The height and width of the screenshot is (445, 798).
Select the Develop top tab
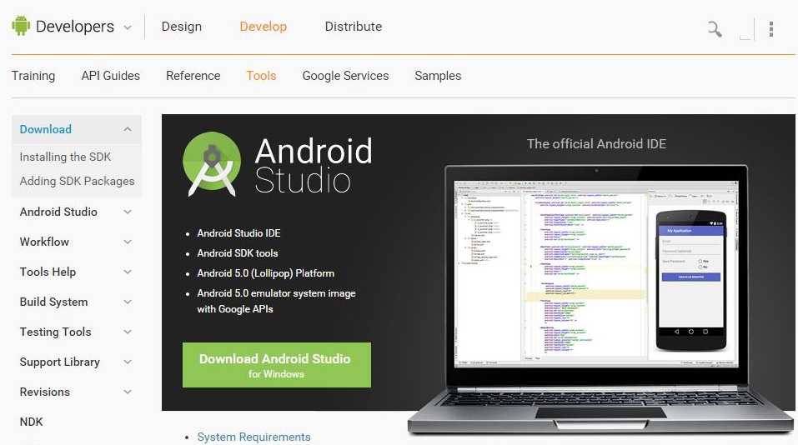263,27
